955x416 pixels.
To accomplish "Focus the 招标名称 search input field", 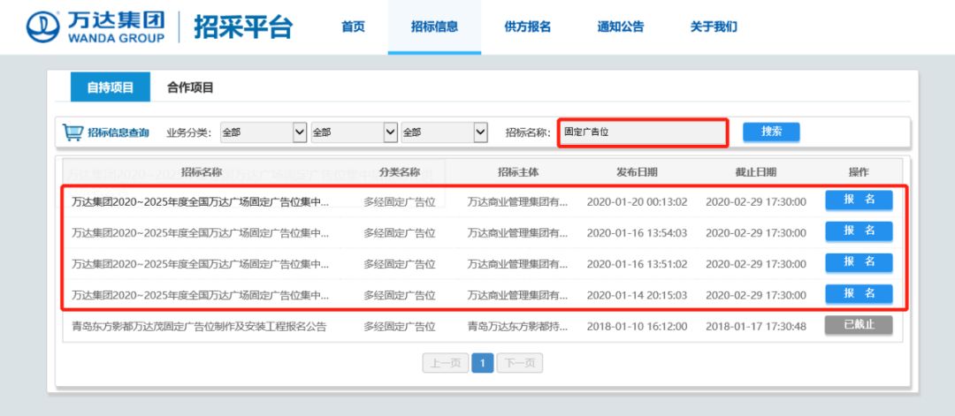I will [643, 132].
